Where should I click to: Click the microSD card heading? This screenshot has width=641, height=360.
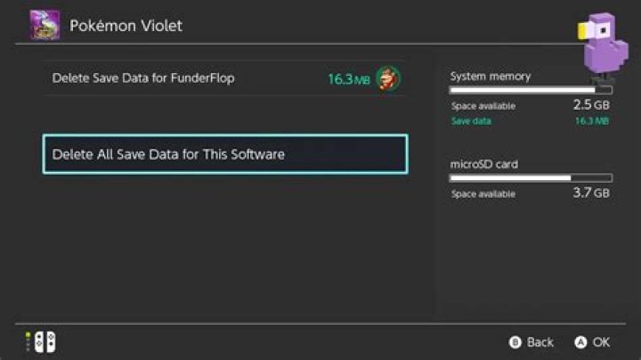point(484,164)
